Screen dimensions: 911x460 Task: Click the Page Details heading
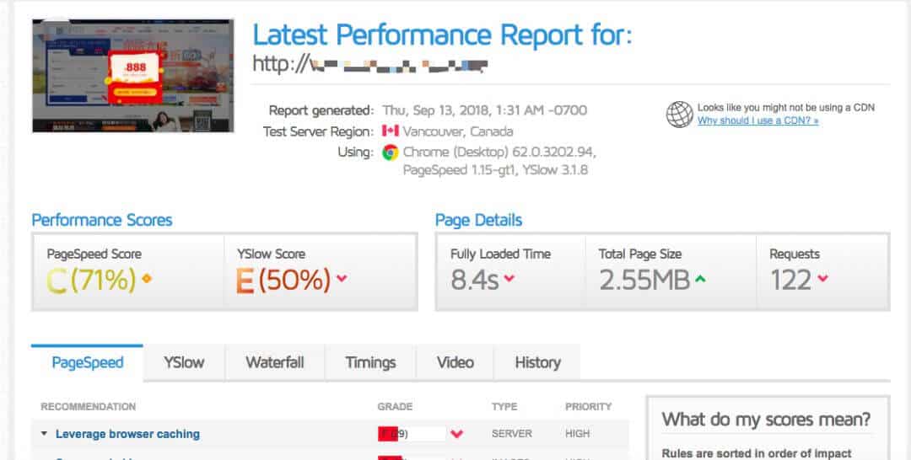tap(479, 221)
